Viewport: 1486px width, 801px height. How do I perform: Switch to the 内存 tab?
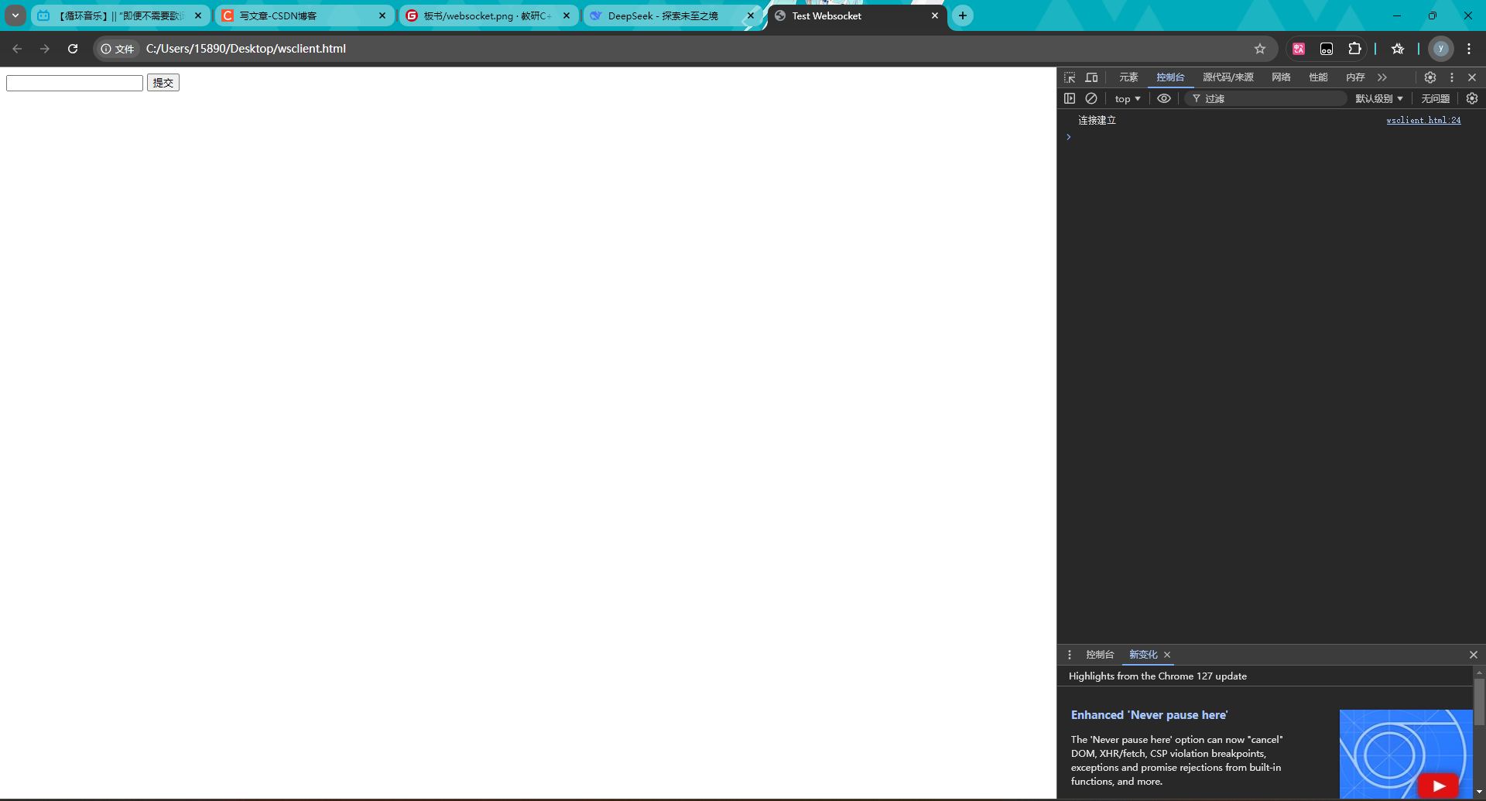(1355, 77)
